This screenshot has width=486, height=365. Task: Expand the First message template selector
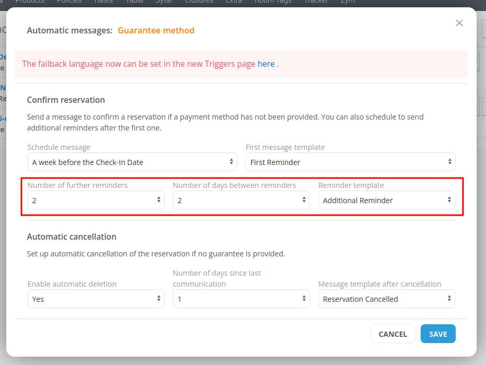pos(350,162)
